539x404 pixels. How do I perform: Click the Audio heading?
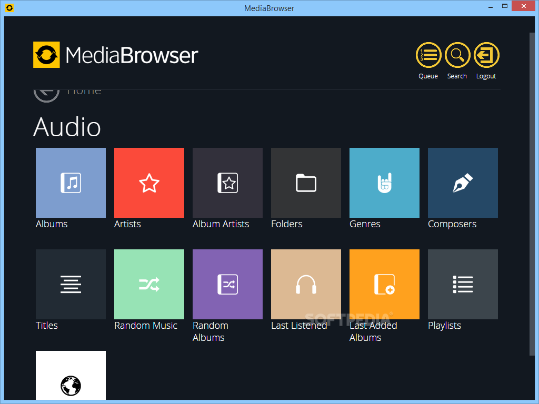click(x=67, y=127)
